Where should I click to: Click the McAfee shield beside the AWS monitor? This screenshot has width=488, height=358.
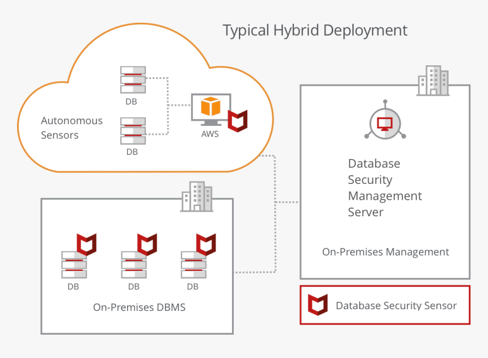pyautogui.click(x=238, y=120)
